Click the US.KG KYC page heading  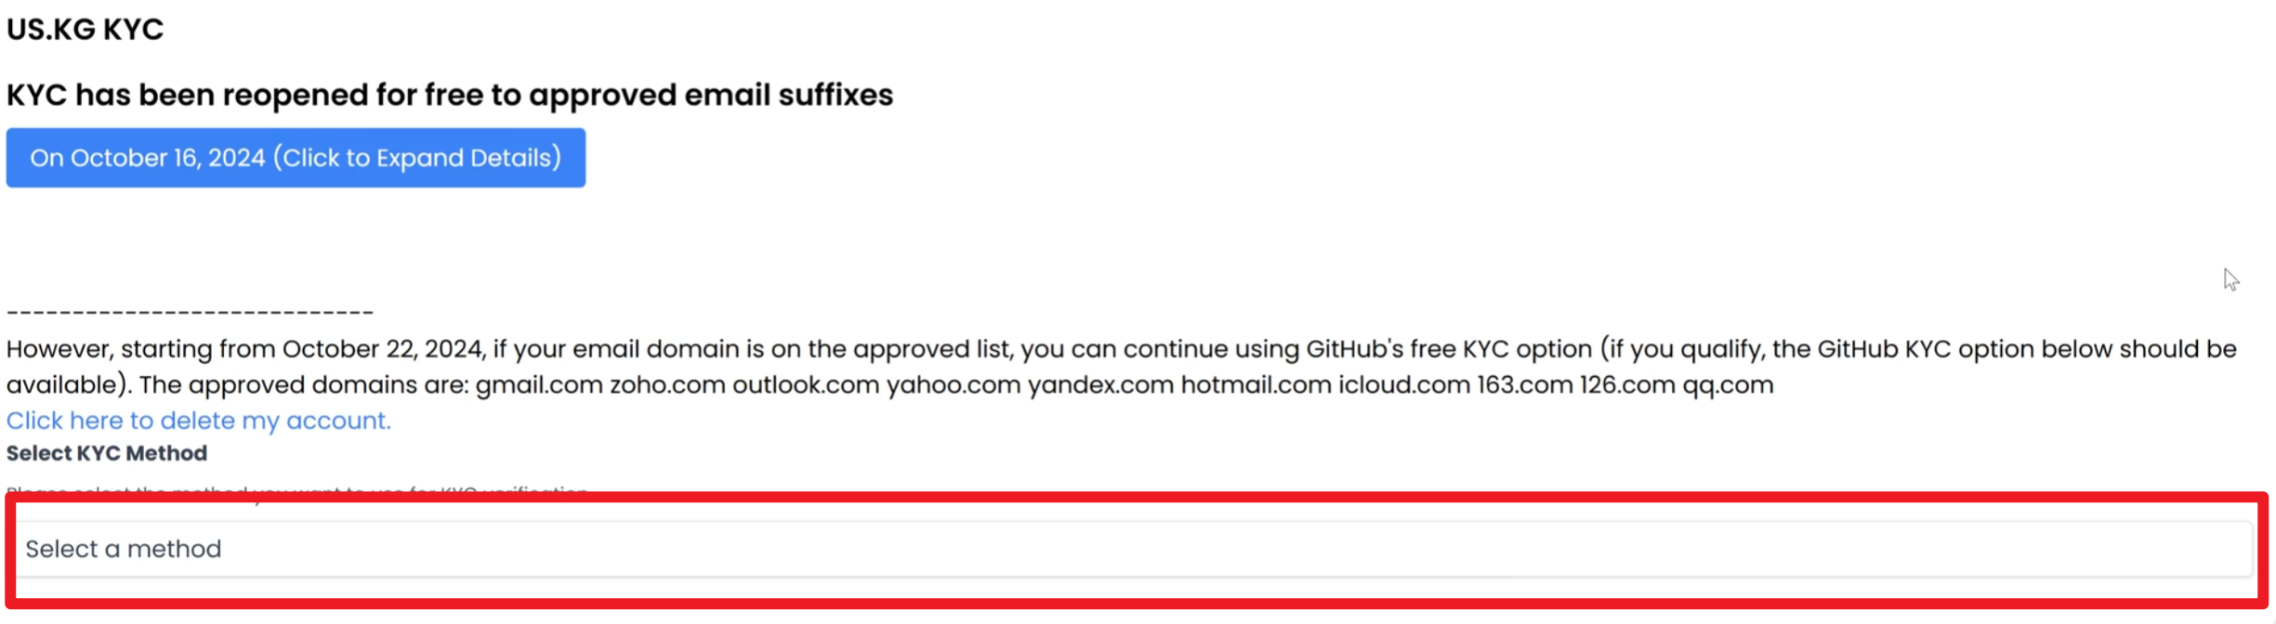[x=85, y=30]
